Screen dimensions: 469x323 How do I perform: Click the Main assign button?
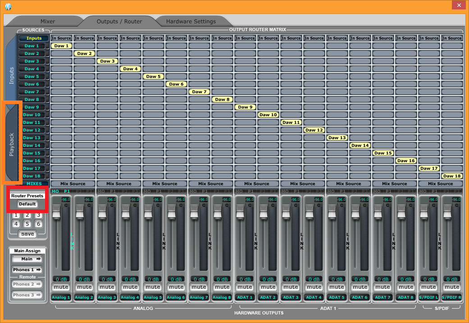click(x=27, y=259)
